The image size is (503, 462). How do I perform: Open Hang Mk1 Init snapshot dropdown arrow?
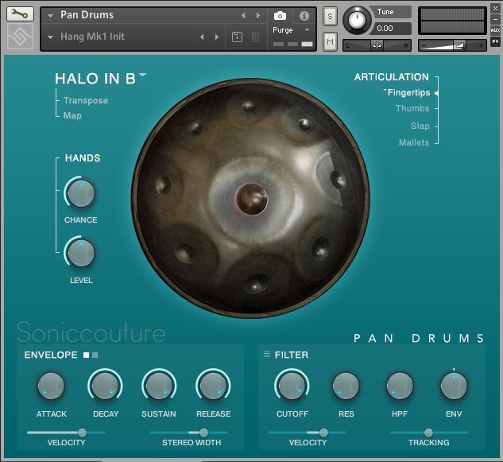[50, 37]
